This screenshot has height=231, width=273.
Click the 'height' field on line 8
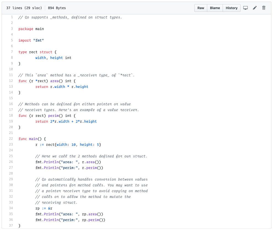tap(56, 58)
